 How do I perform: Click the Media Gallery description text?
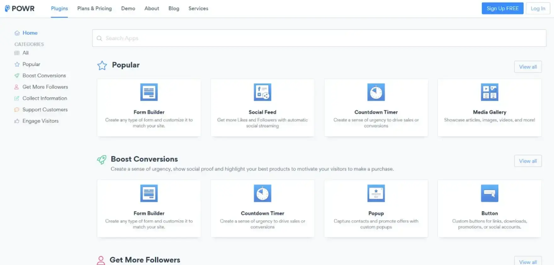point(489,120)
